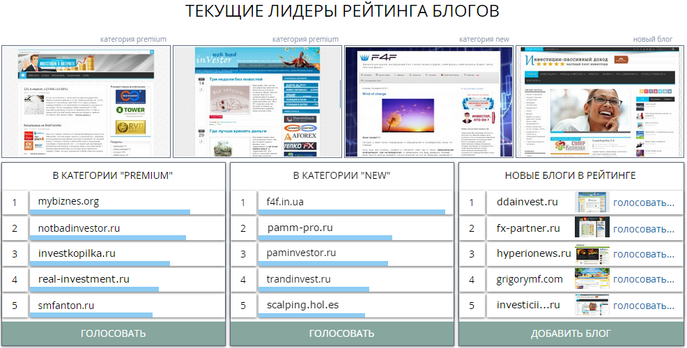Open investicii...ru in the new blogs list
The height and width of the screenshot is (348, 687).
pyautogui.click(x=528, y=305)
